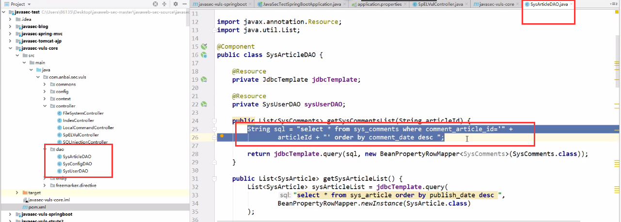Hide the Project tool window
Screen dimensions: 621x222
(x=184, y=4)
